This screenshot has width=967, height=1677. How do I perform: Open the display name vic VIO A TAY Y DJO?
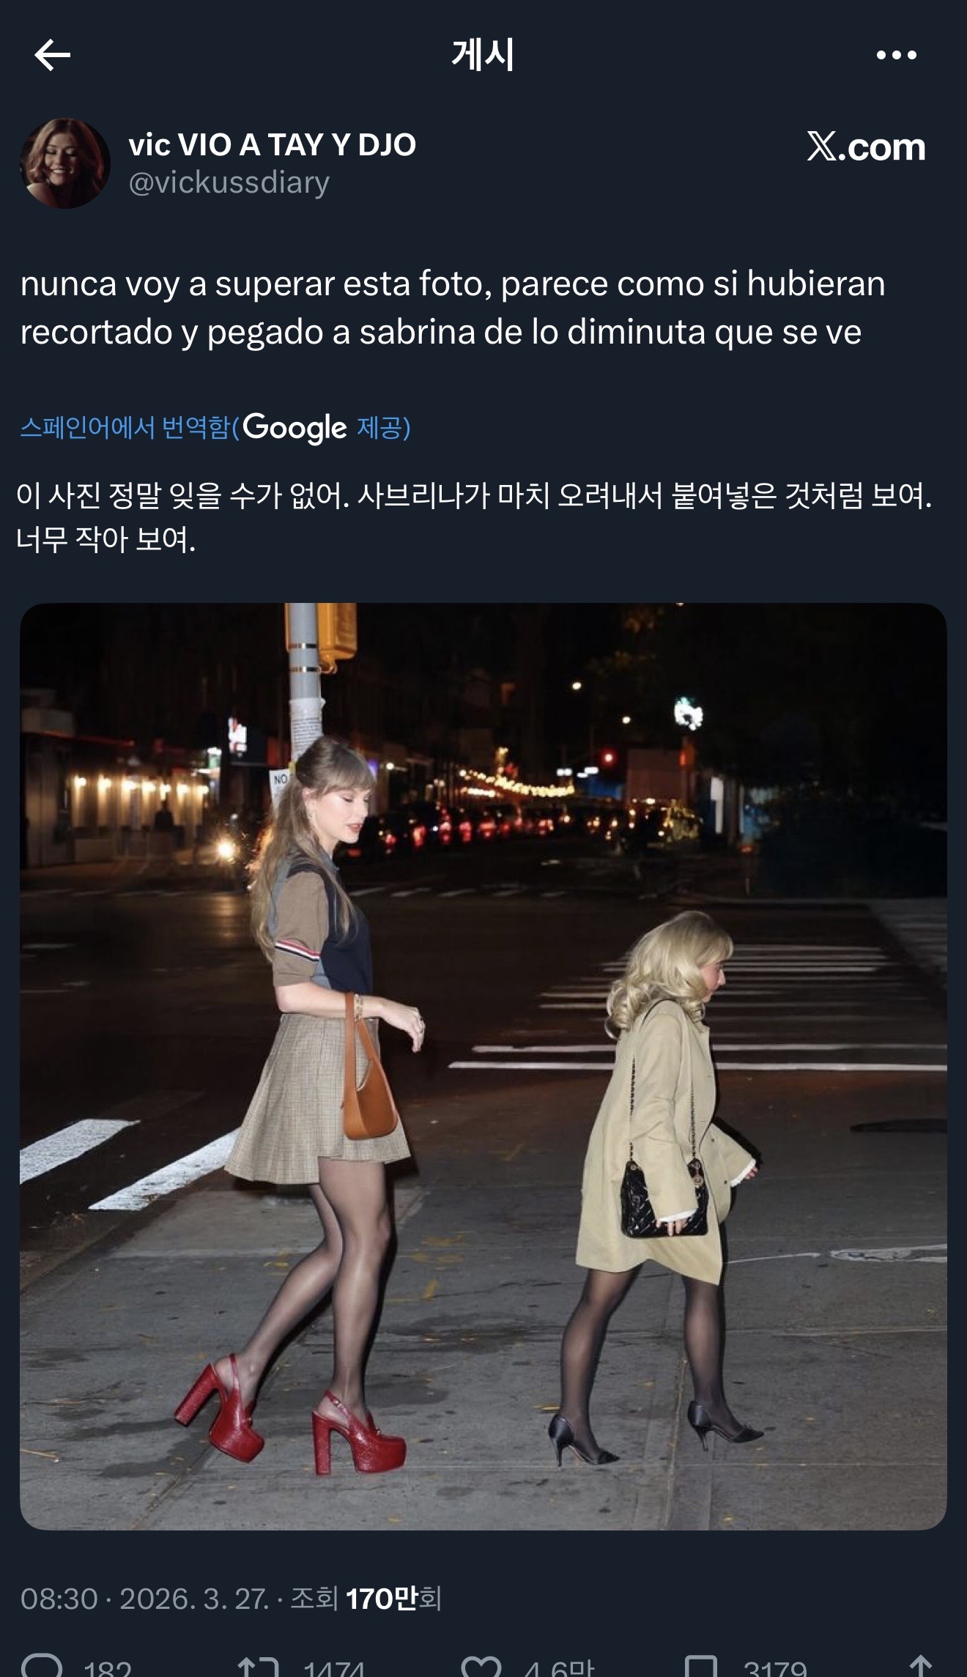click(x=273, y=144)
